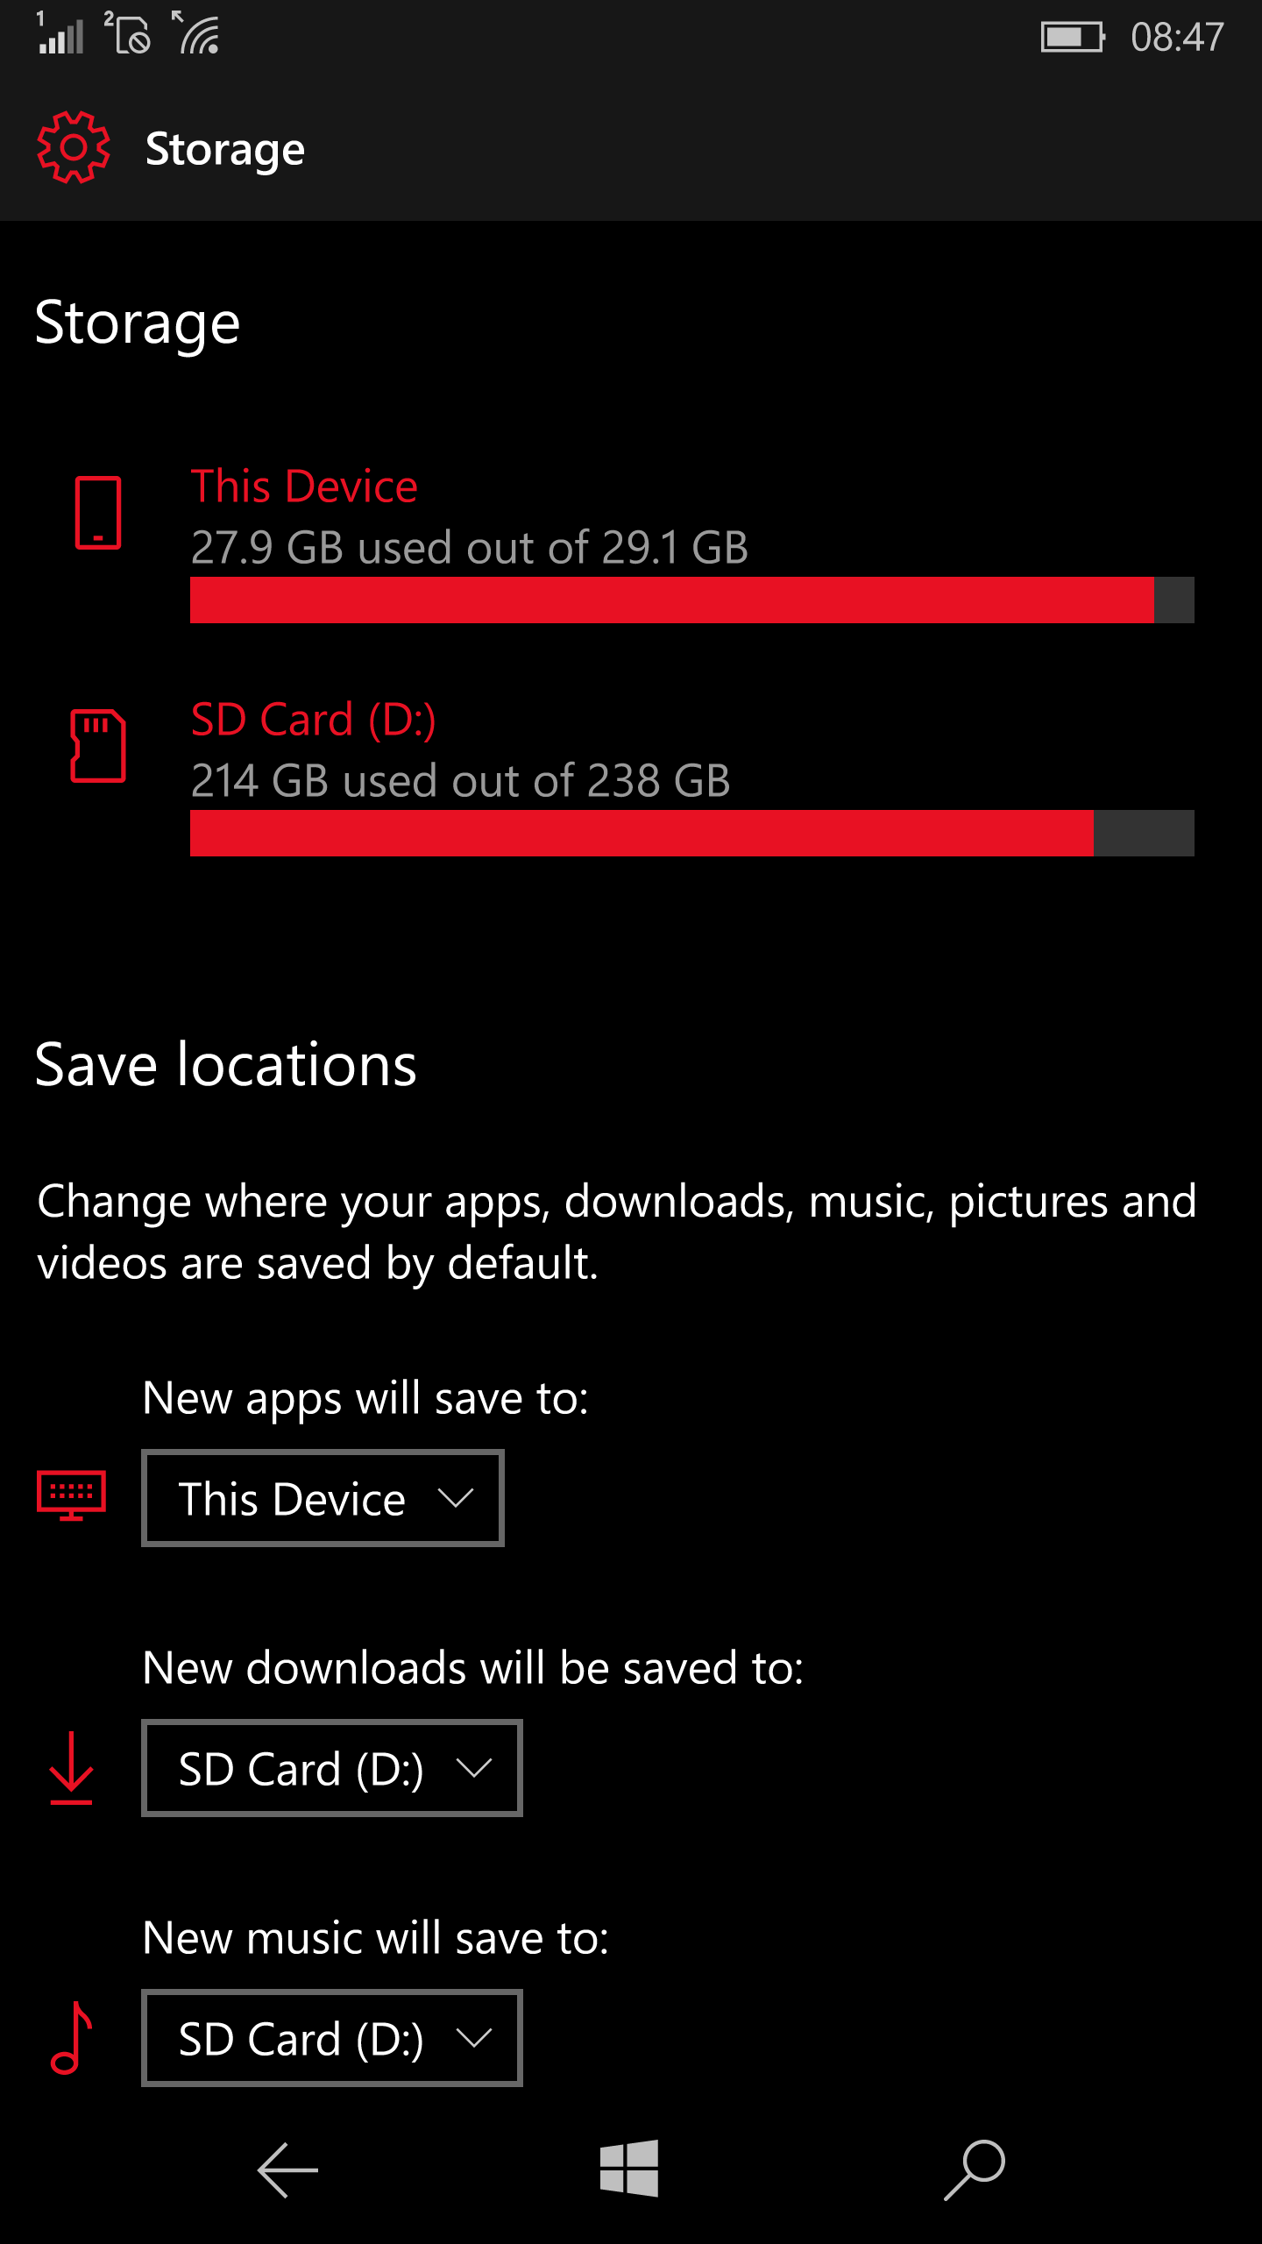Expand the new music save location dropdown
Viewport: 1262px width, 2244px height.
point(332,2038)
